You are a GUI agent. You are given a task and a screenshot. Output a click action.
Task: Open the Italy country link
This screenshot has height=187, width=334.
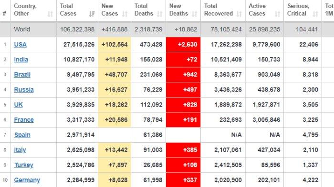20,150
